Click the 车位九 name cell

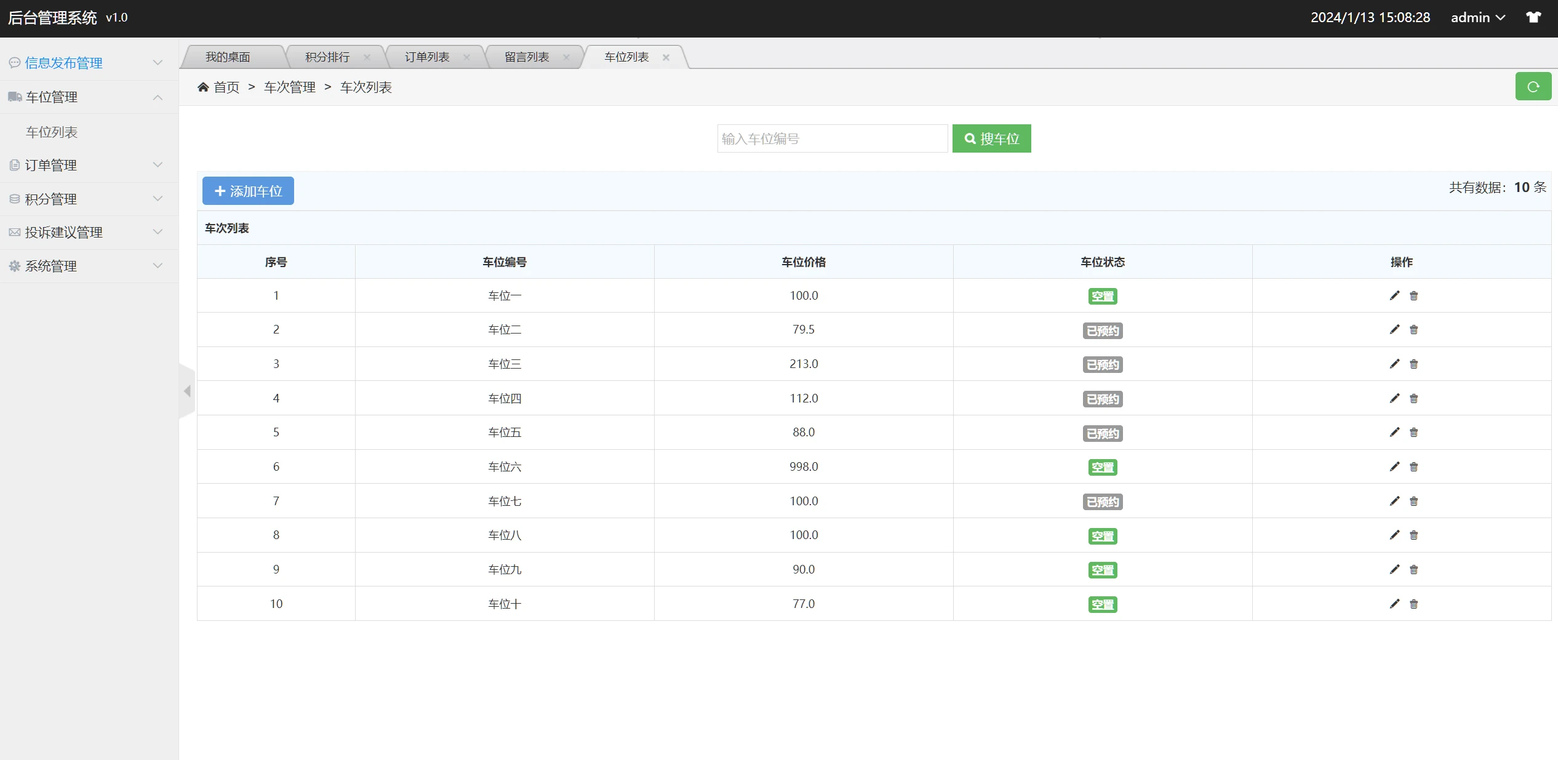point(505,570)
